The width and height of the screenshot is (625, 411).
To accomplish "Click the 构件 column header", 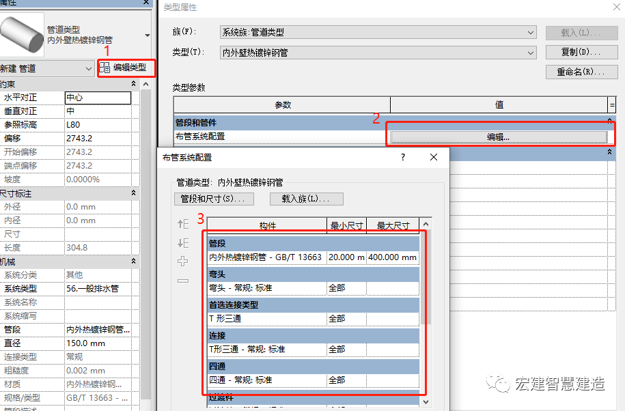I will 267,225.
